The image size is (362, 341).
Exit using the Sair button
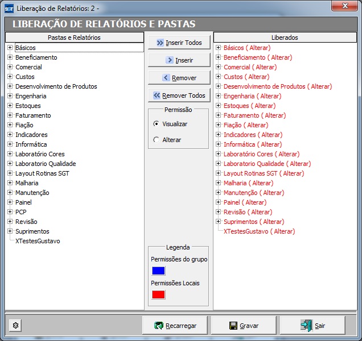pos(312,326)
